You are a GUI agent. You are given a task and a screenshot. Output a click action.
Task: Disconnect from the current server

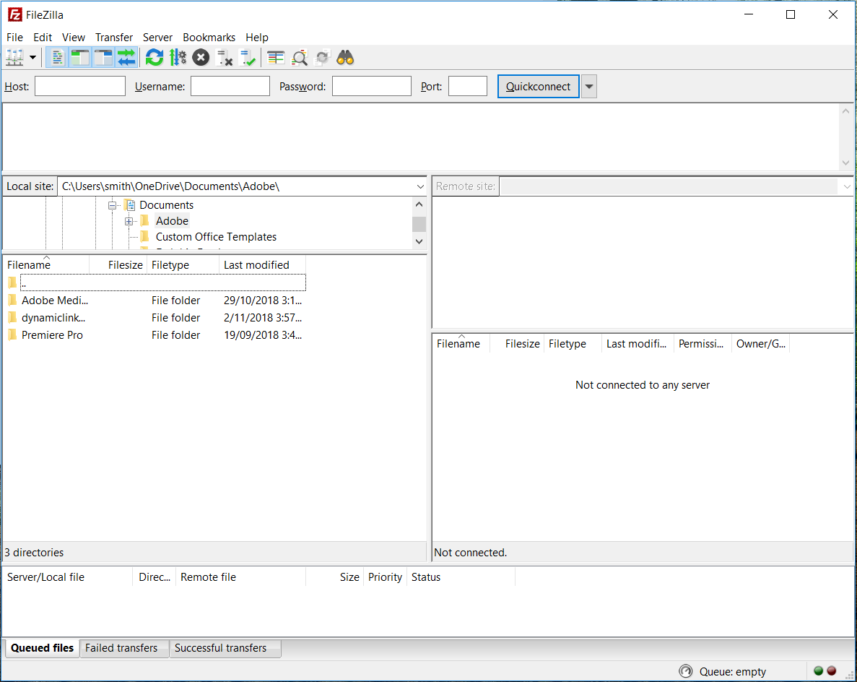[x=224, y=57]
